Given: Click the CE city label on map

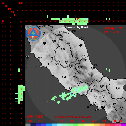Looking at the screenshot, I should click(96, 97).
